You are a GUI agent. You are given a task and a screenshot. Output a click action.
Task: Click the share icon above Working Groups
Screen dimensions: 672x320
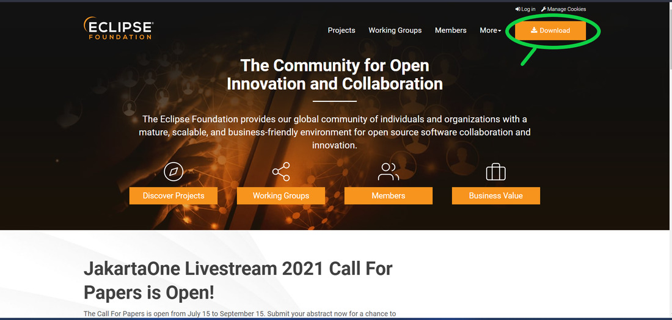click(x=281, y=172)
